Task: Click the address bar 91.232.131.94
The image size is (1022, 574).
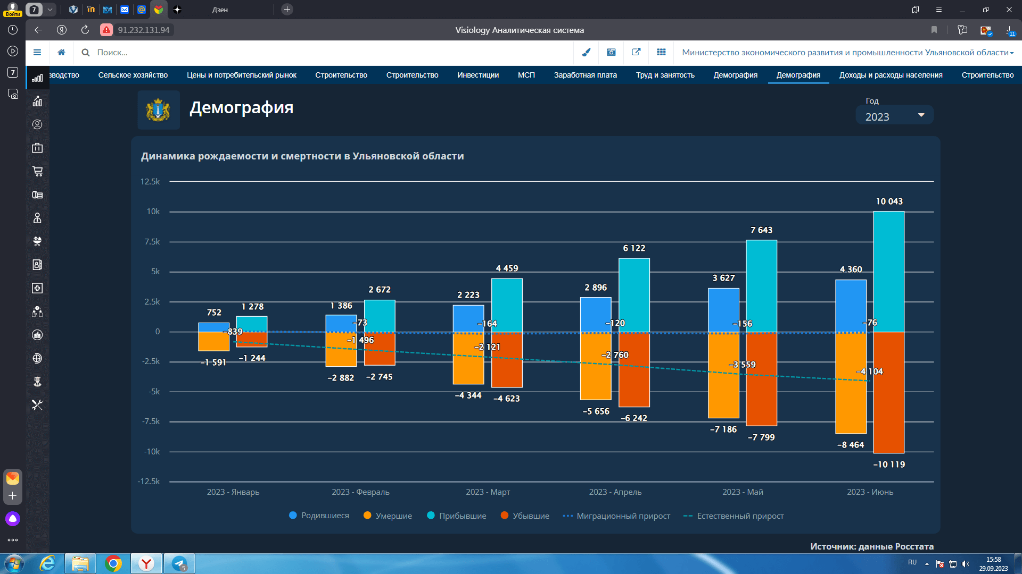Action: (x=144, y=30)
